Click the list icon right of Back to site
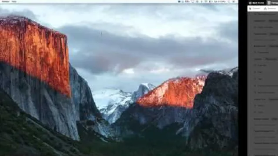 (x=269, y=3)
